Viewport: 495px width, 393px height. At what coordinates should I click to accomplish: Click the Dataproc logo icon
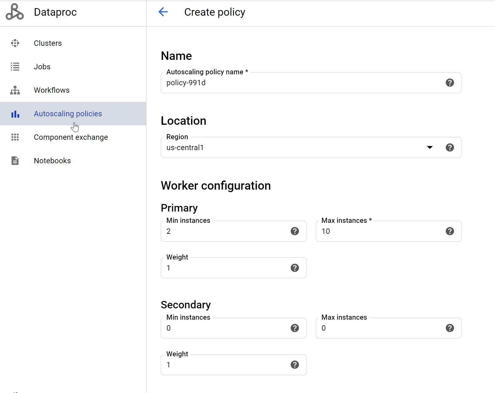15,12
